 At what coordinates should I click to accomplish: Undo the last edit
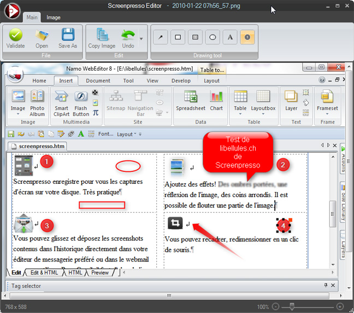tap(128, 38)
